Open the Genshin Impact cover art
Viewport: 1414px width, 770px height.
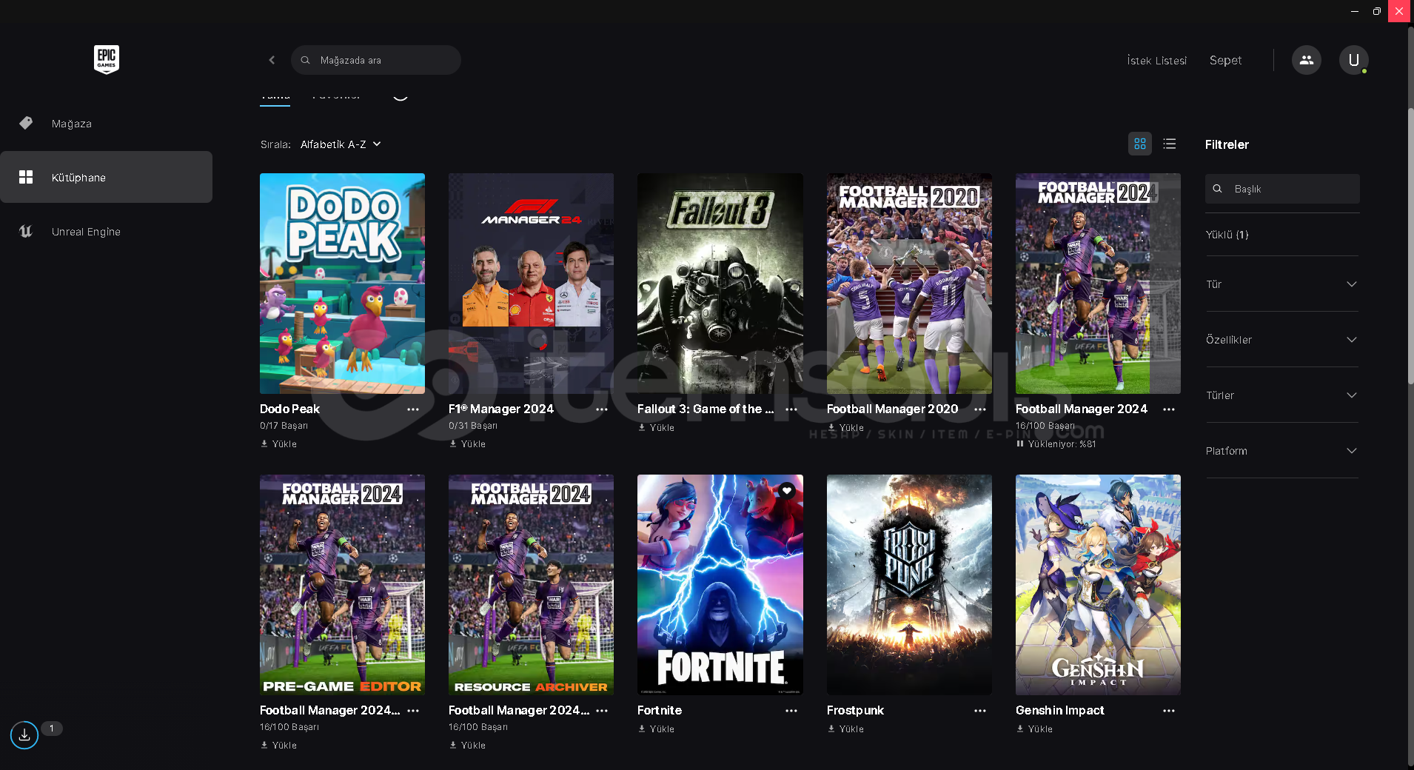click(1098, 585)
